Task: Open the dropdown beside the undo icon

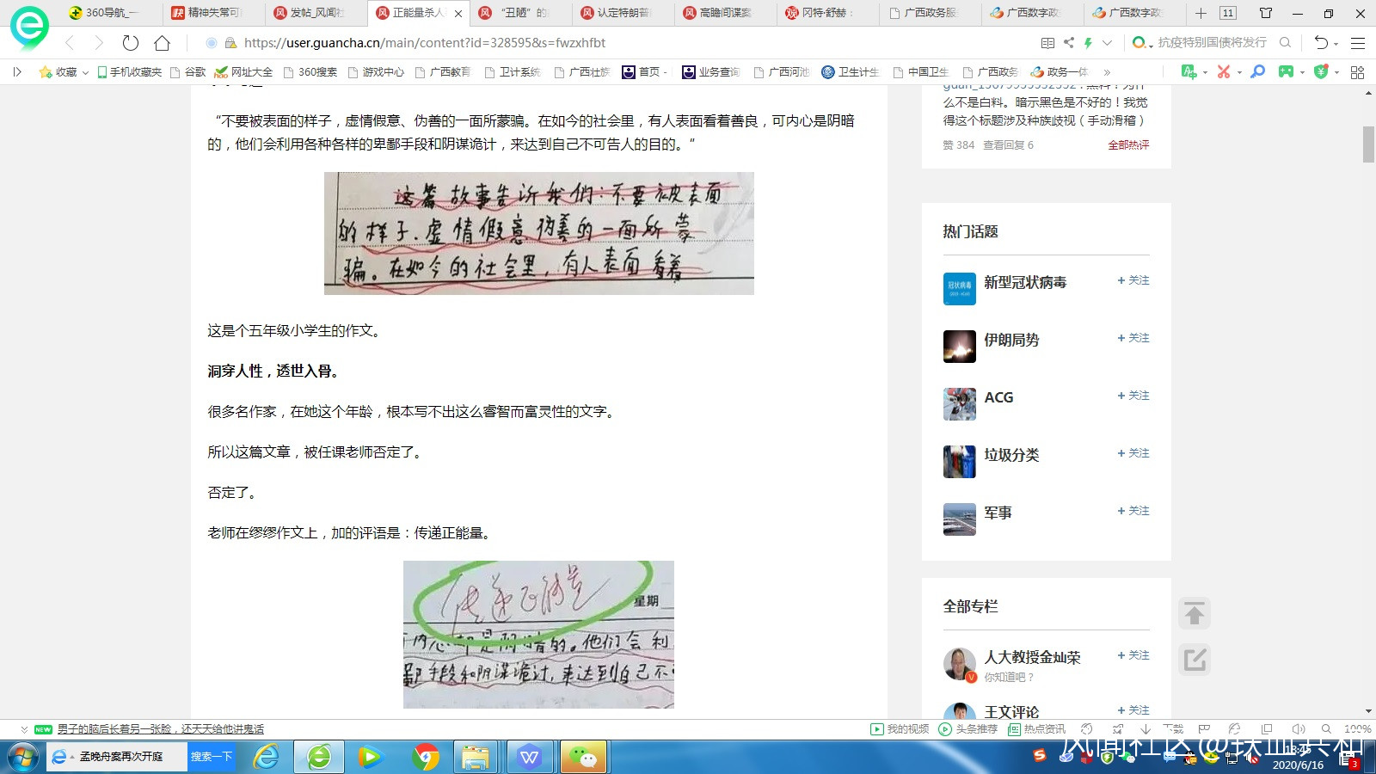Action: (x=1336, y=44)
